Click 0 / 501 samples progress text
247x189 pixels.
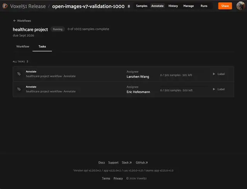(176, 75)
